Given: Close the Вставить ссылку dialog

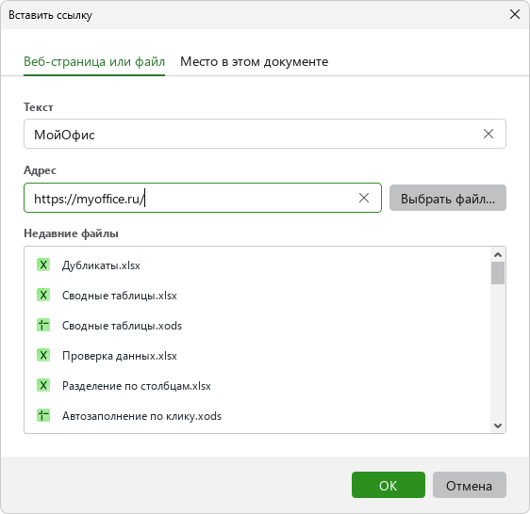Looking at the screenshot, I should (515, 14).
